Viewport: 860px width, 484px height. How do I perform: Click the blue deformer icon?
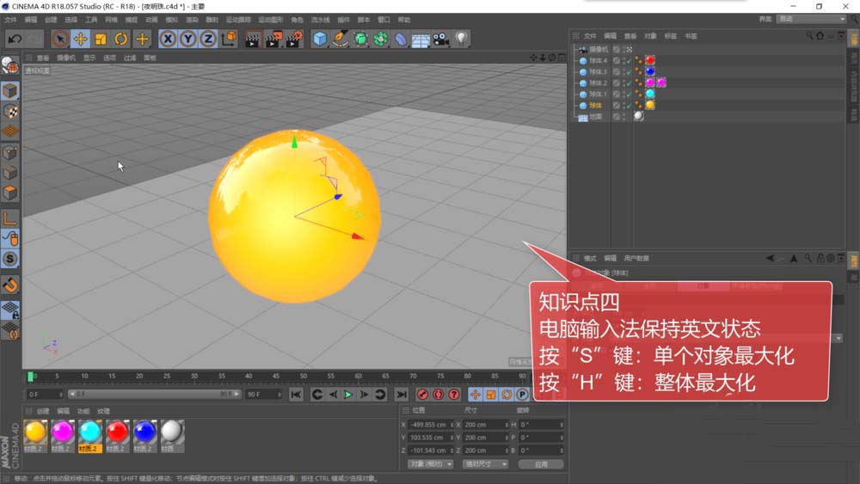[x=401, y=39]
